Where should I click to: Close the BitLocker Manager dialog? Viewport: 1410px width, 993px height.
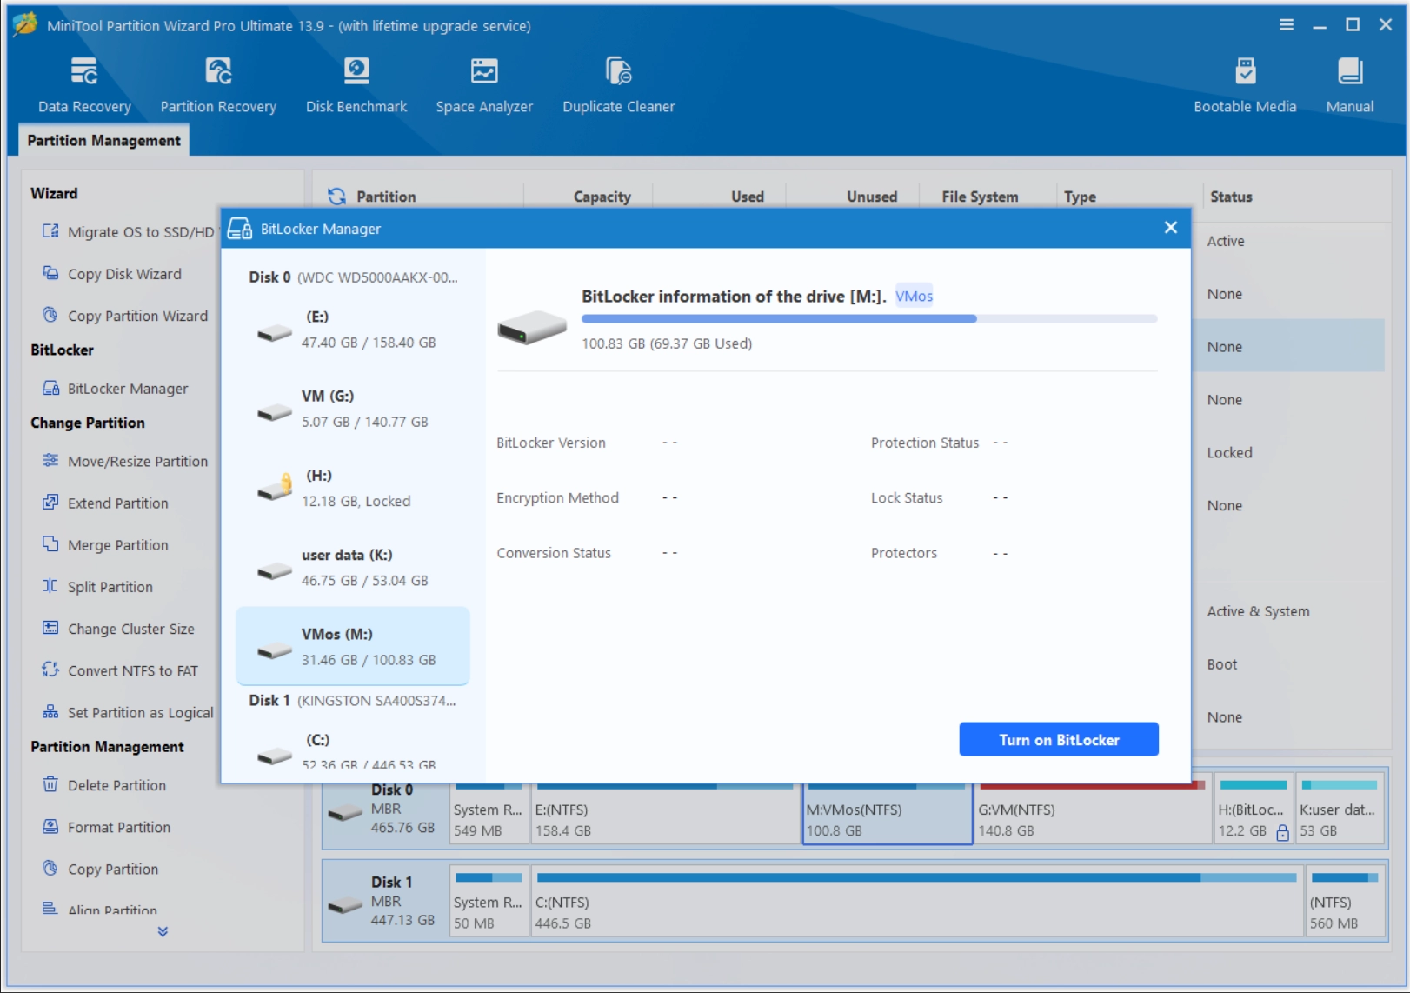1170,228
